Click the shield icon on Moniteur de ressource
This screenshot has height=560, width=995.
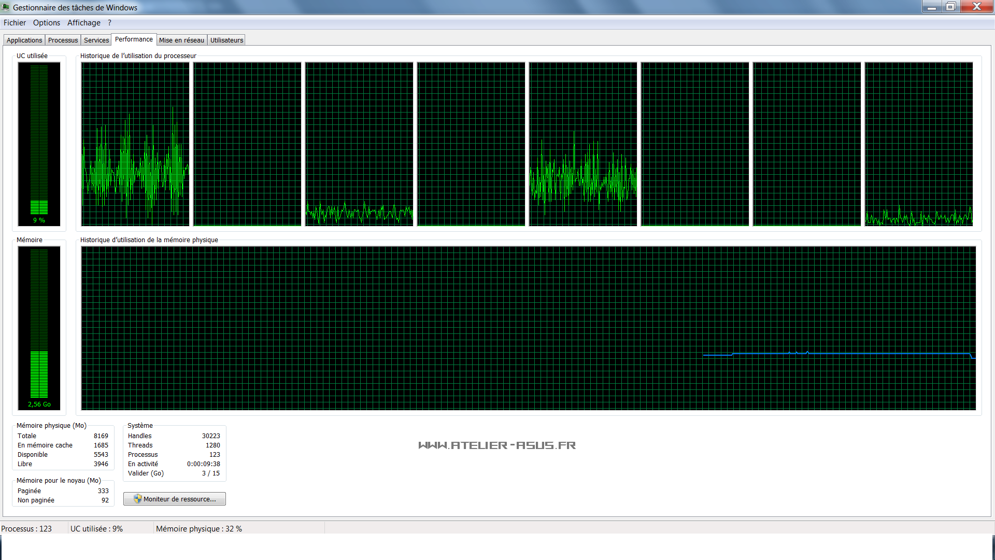click(137, 499)
